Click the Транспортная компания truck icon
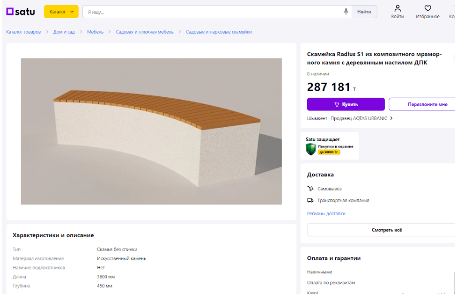456x306 pixels. click(x=311, y=200)
